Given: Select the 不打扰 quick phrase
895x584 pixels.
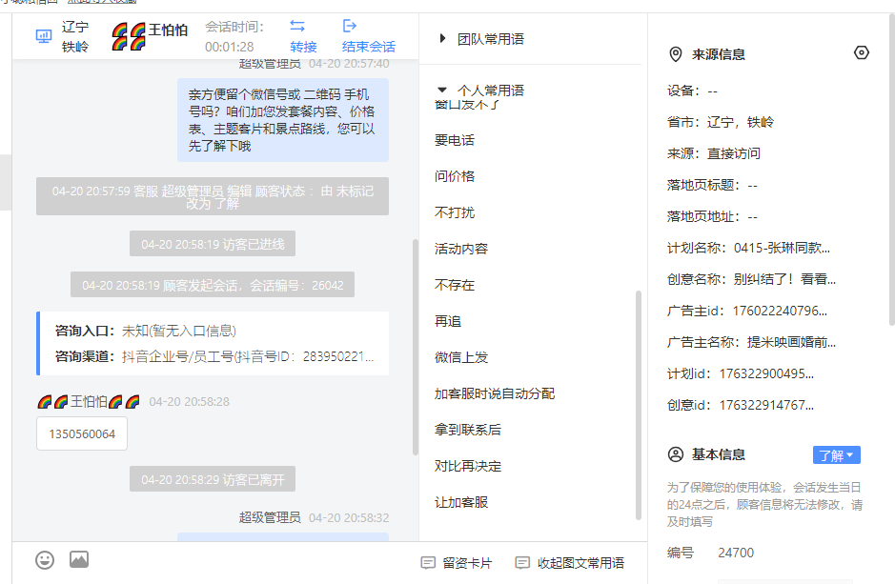Looking at the screenshot, I should (x=455, y=212).
